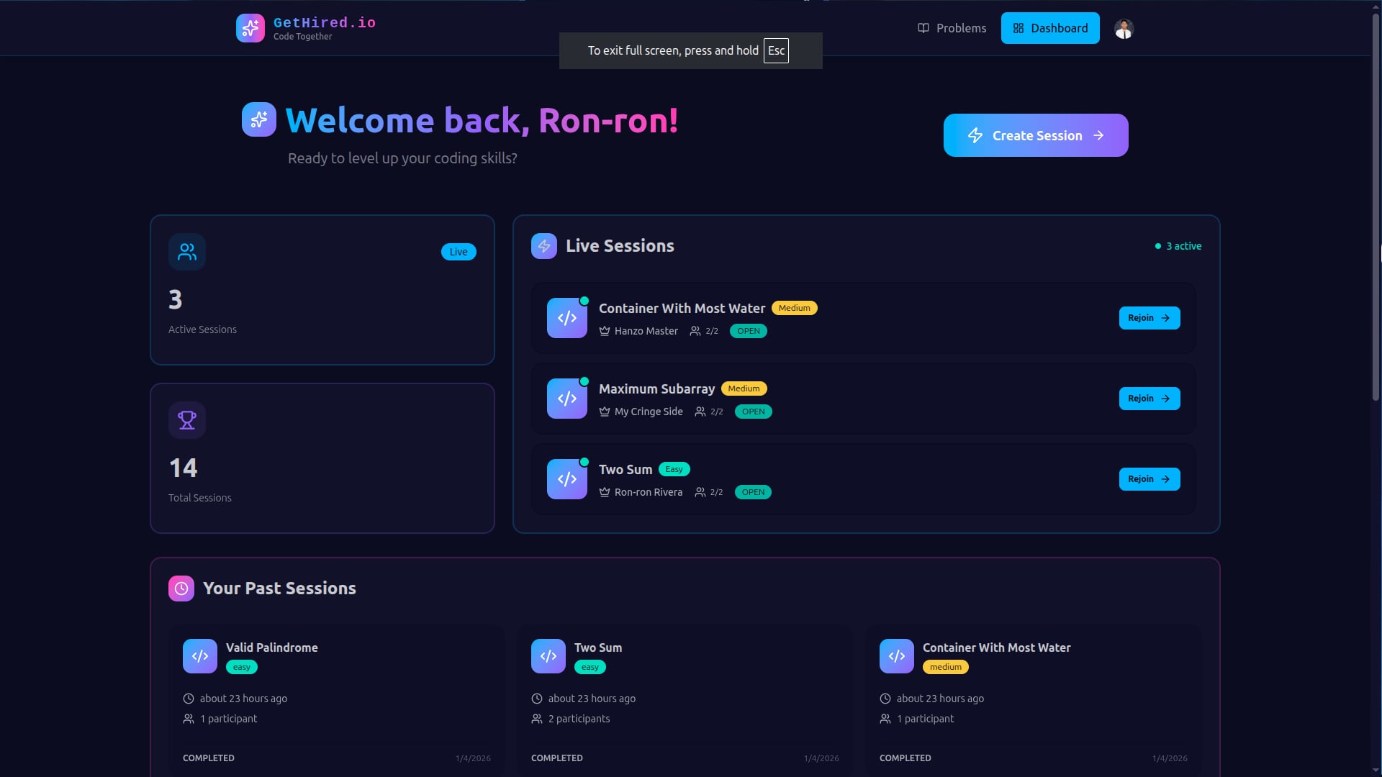This screenshot has width=1382, height=777.
Task: Click the lightning bolt icon beside Live Sessions
Action: click(544, 245)
